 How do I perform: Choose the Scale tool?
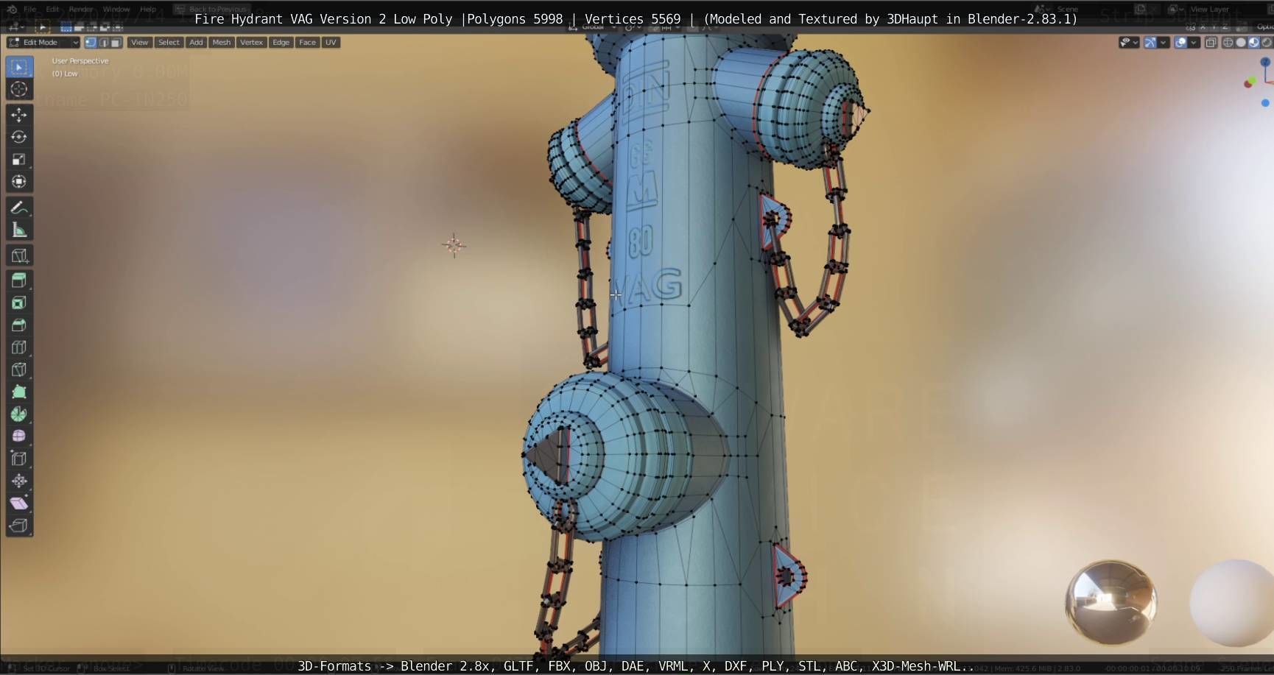[x=19, y=159]
